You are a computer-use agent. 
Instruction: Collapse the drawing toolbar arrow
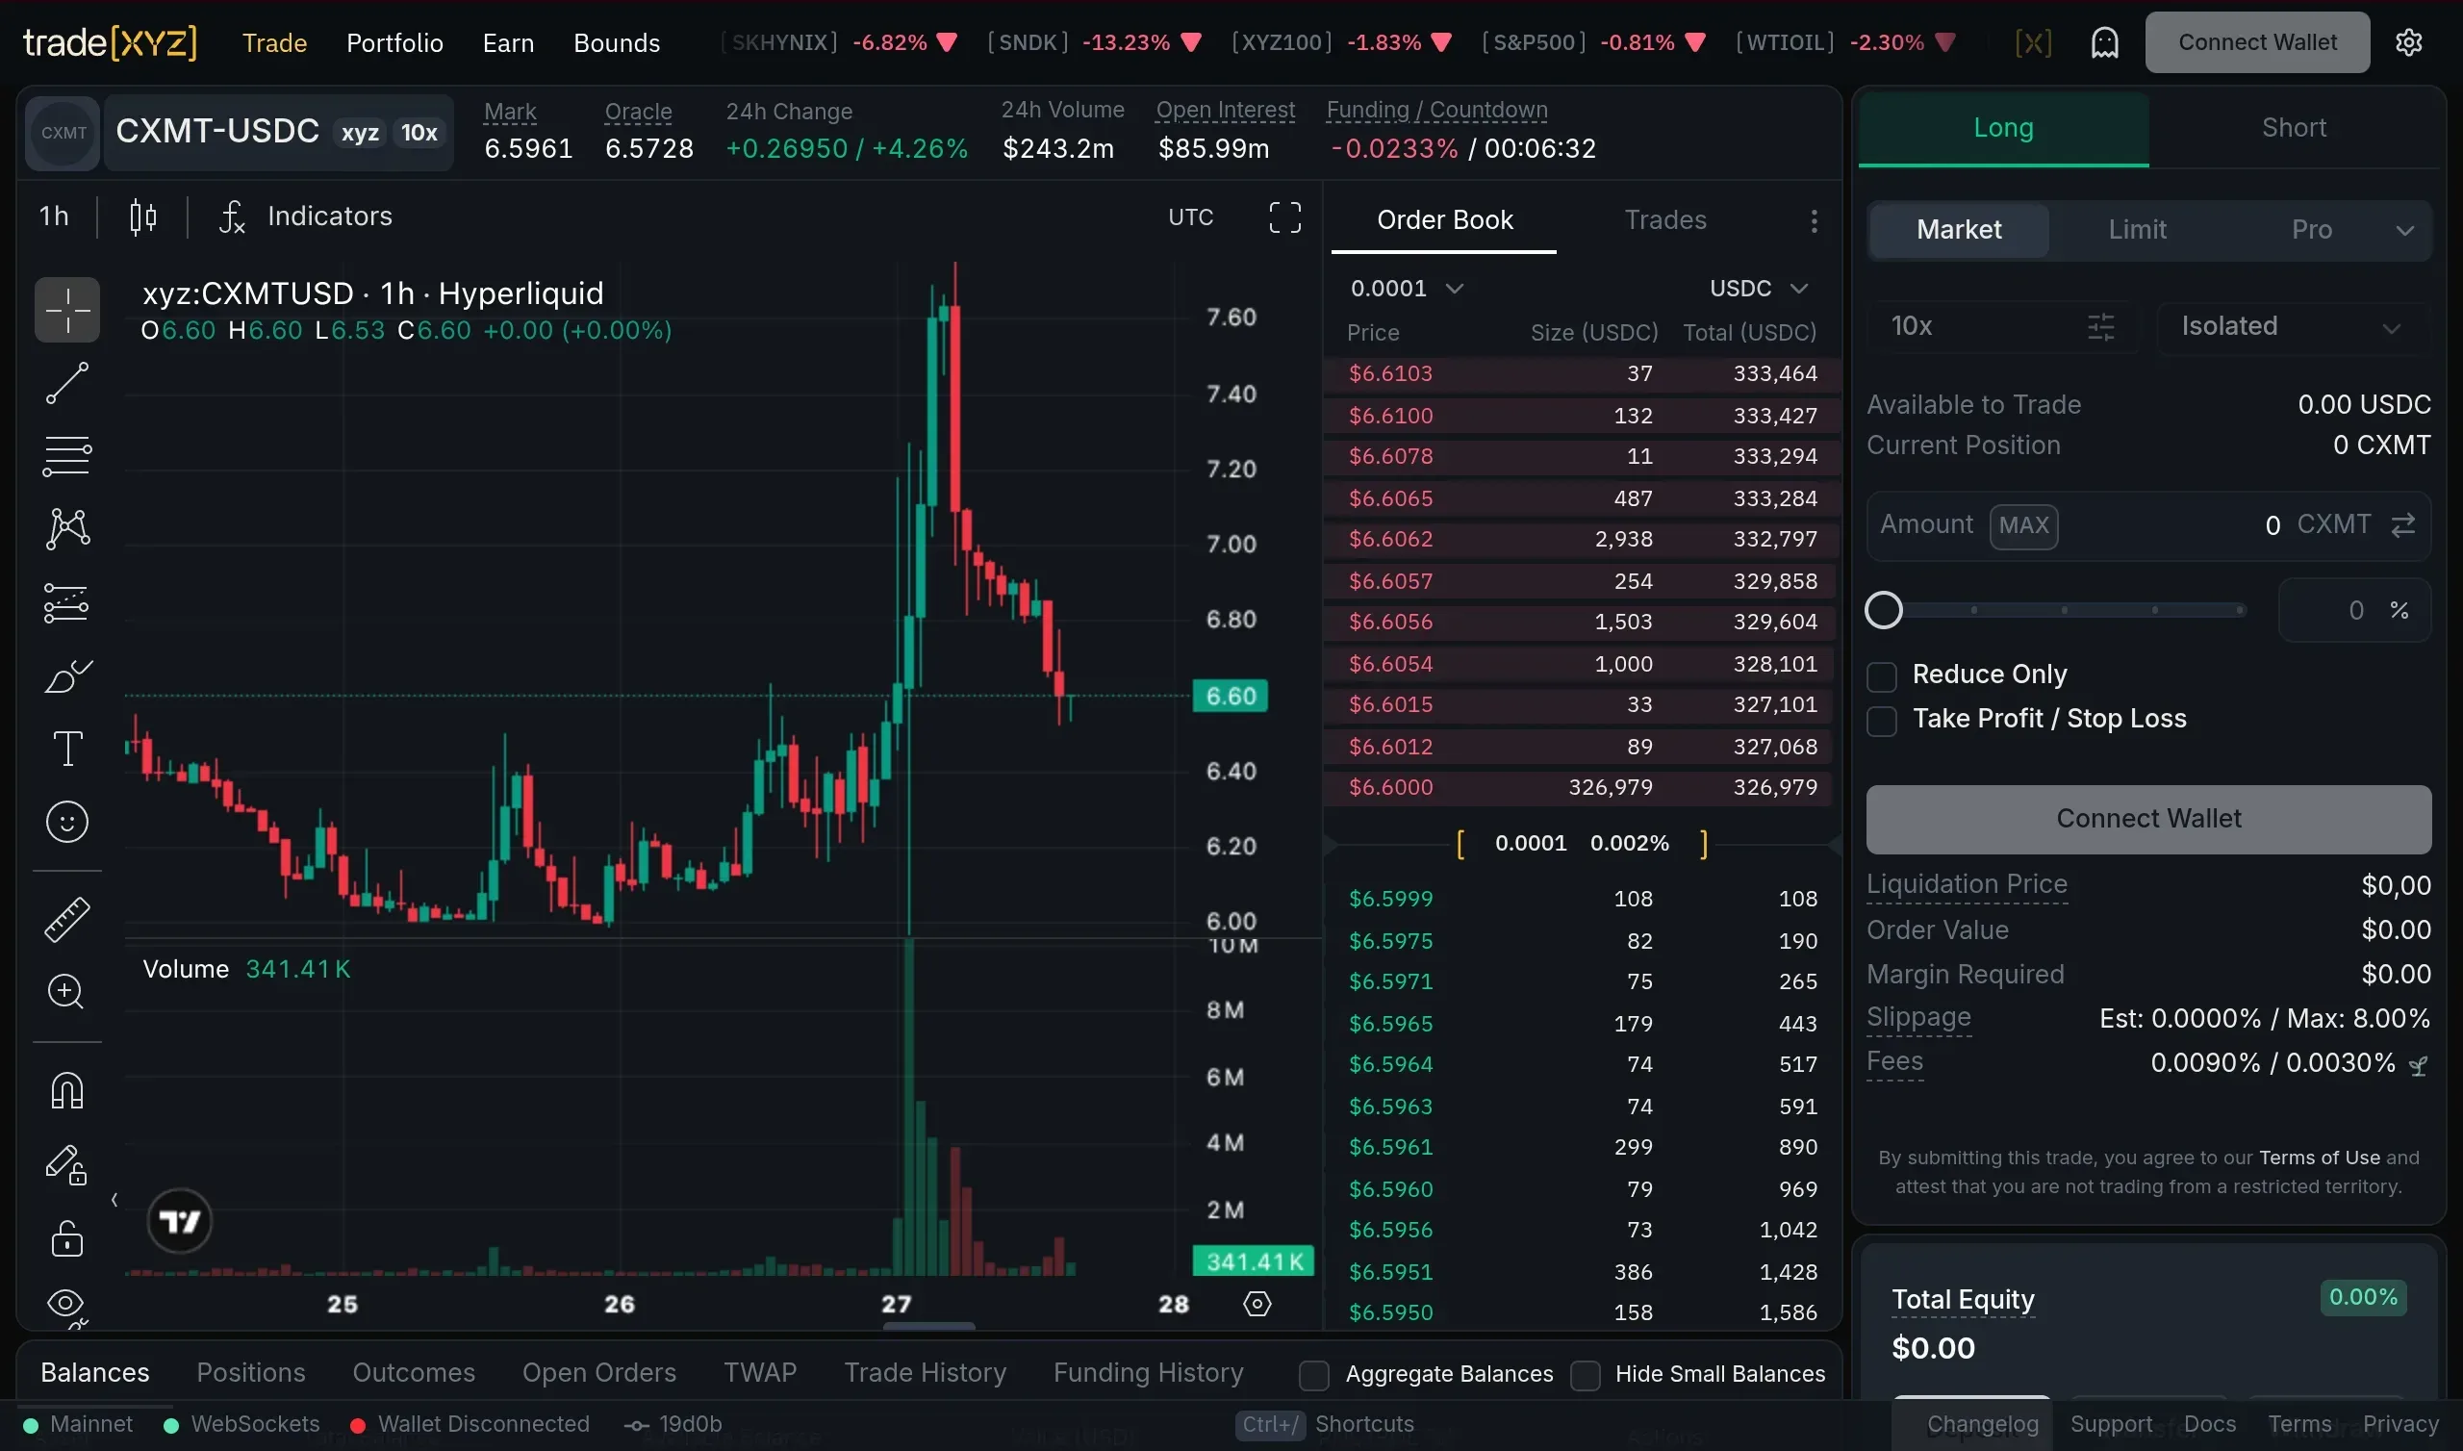tap(114, 1200)
